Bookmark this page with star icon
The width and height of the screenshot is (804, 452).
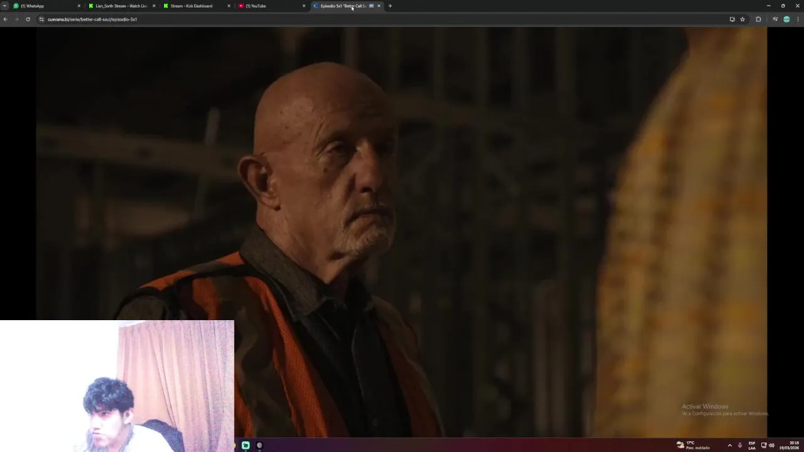742,19
